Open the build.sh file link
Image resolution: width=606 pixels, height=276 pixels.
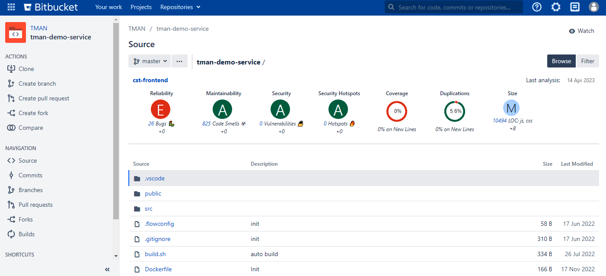[x=155, y=254]
